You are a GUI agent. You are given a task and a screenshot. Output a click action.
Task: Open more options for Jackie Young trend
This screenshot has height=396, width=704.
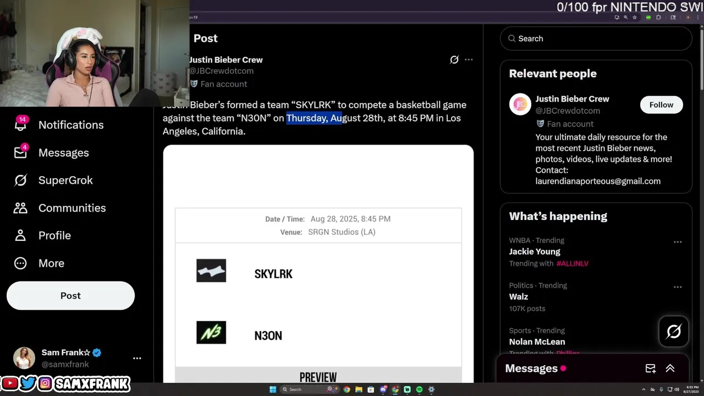click(678, 242)
